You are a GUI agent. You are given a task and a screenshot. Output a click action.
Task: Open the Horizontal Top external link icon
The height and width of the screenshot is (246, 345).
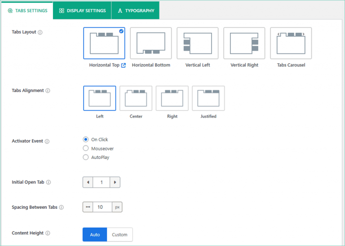[x=124, y=65]
